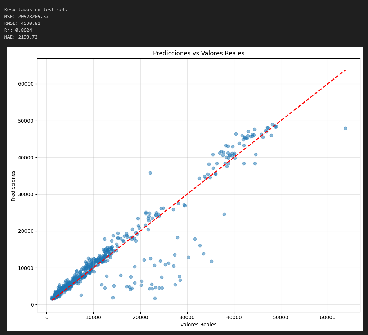The width and height of the screenshot is (368, 335).
Task: Click the plot title Predicciones vs Valores Reales
Action: pos(198,53)
